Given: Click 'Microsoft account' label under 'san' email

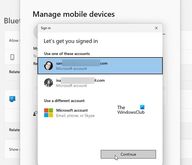Looking at the screenshot, I should click(x=72, y=69).
